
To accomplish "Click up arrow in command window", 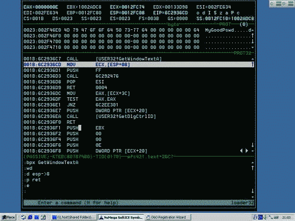I will coord(252,168).
